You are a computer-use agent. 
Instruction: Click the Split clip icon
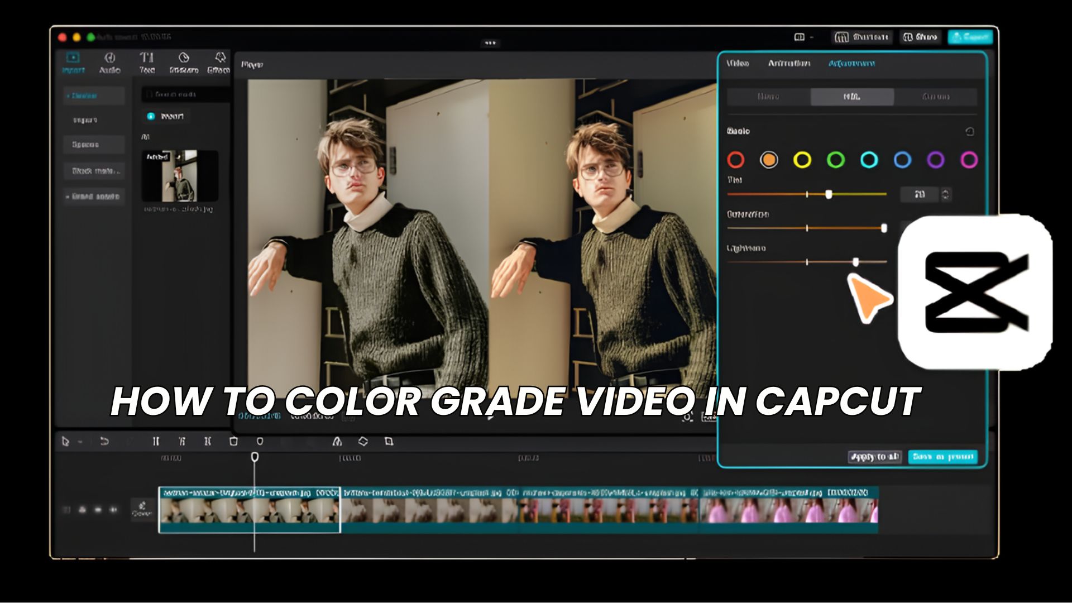click(x=156, y=442)
